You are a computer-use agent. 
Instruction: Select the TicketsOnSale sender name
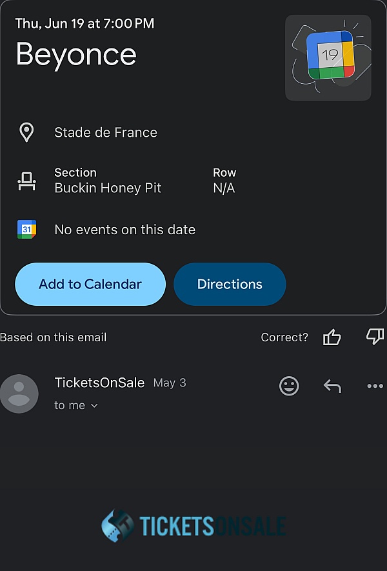point(99,383)
